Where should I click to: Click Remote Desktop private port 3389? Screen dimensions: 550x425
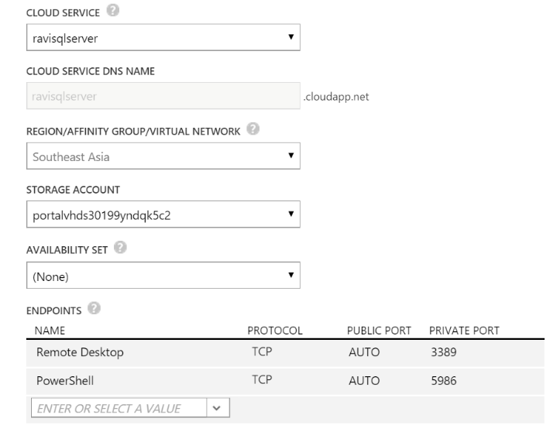click(x=442, y=353)
